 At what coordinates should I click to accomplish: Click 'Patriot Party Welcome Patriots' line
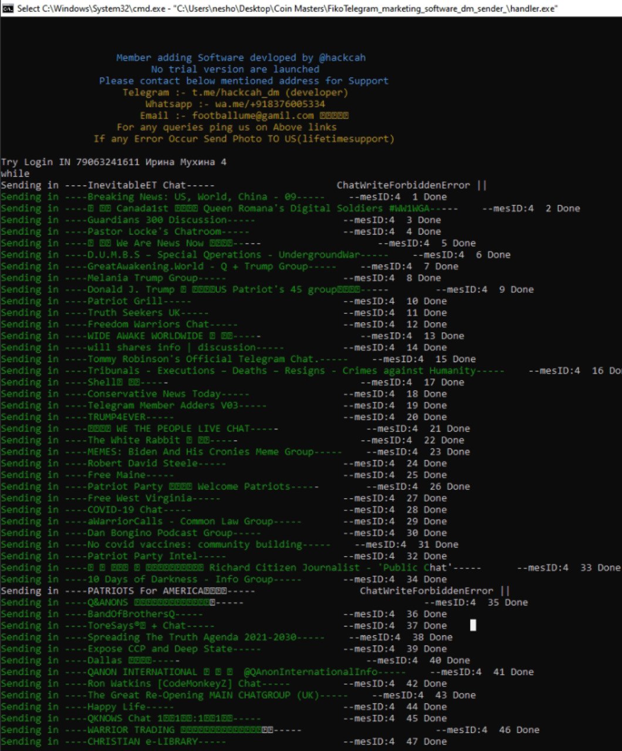pyautogui.click(x=235, y=486)
